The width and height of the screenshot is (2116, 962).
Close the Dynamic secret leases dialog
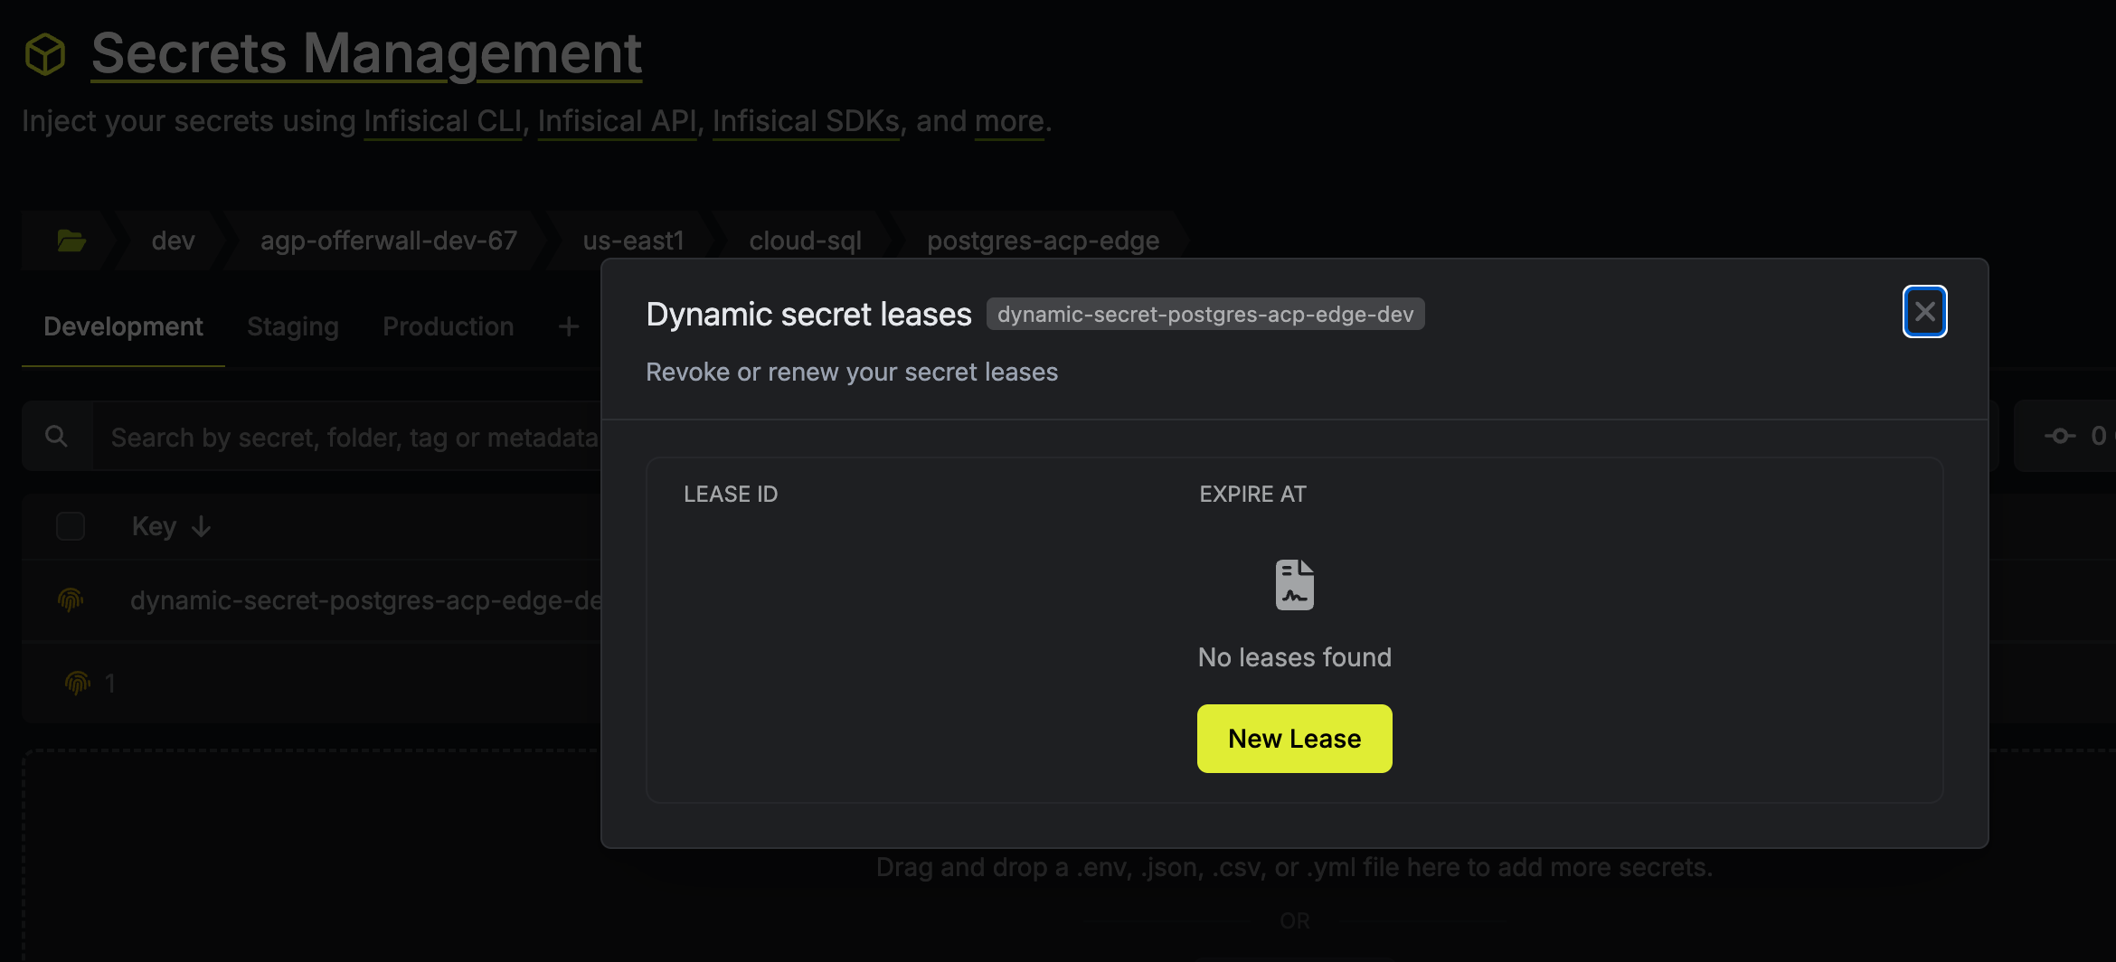click(1924, 312)
